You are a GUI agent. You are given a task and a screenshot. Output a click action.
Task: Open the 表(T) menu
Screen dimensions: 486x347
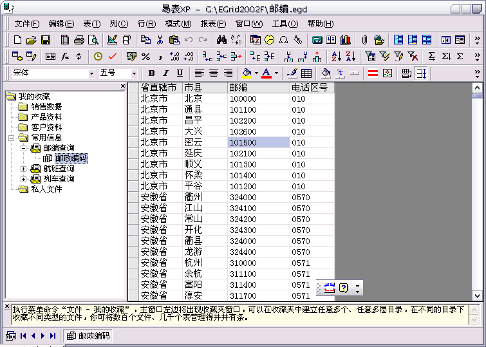[92, 24]
